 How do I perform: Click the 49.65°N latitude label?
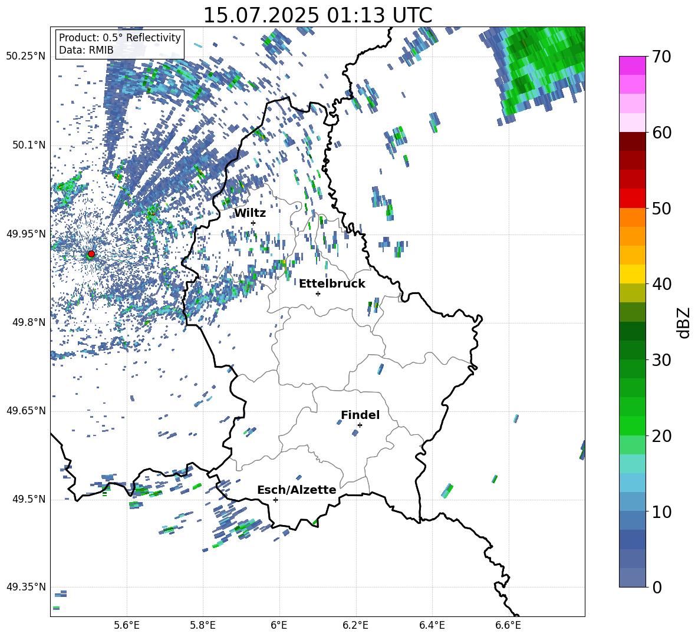click(26, 410)
